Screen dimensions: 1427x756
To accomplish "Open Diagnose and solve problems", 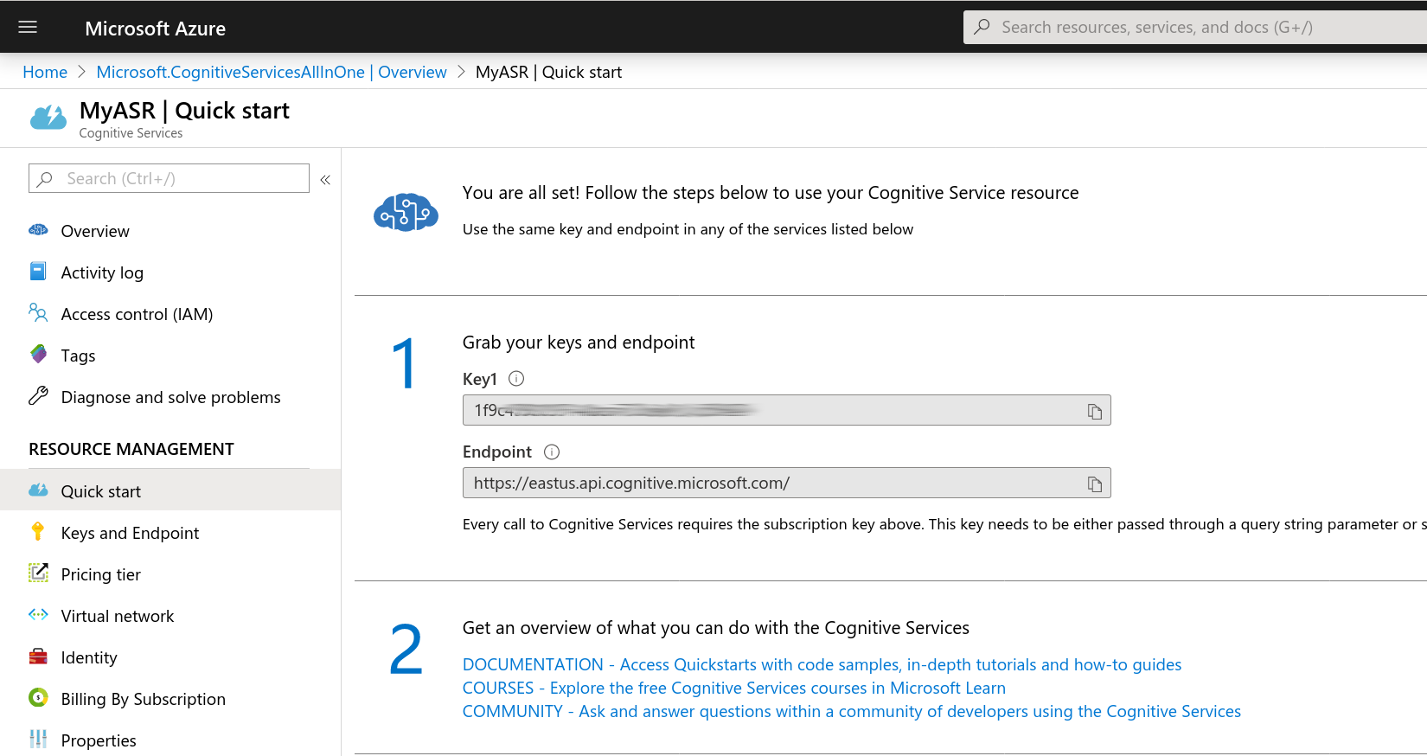I will [x=170, y=397].
